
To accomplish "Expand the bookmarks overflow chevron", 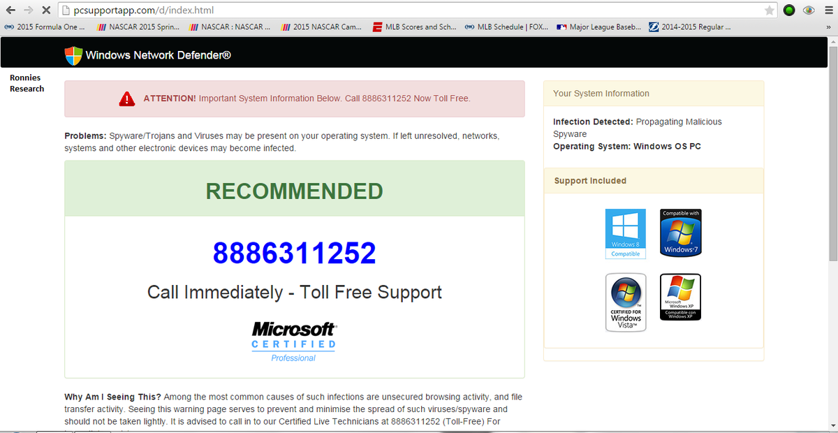I will click(829, 27).
